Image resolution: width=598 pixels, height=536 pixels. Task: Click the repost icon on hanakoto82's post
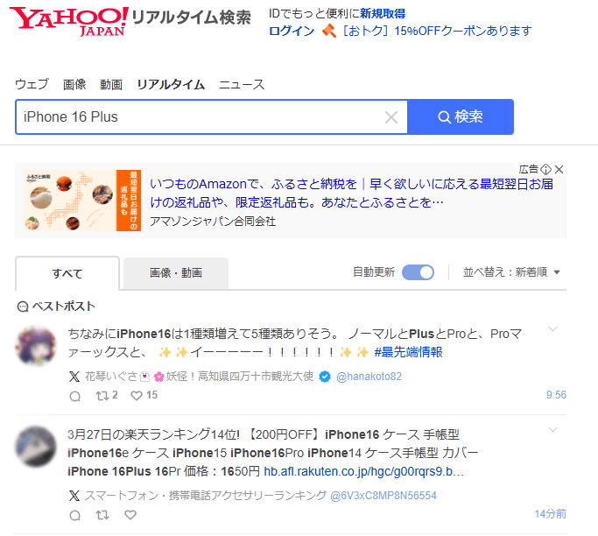(x=102, y=396)
